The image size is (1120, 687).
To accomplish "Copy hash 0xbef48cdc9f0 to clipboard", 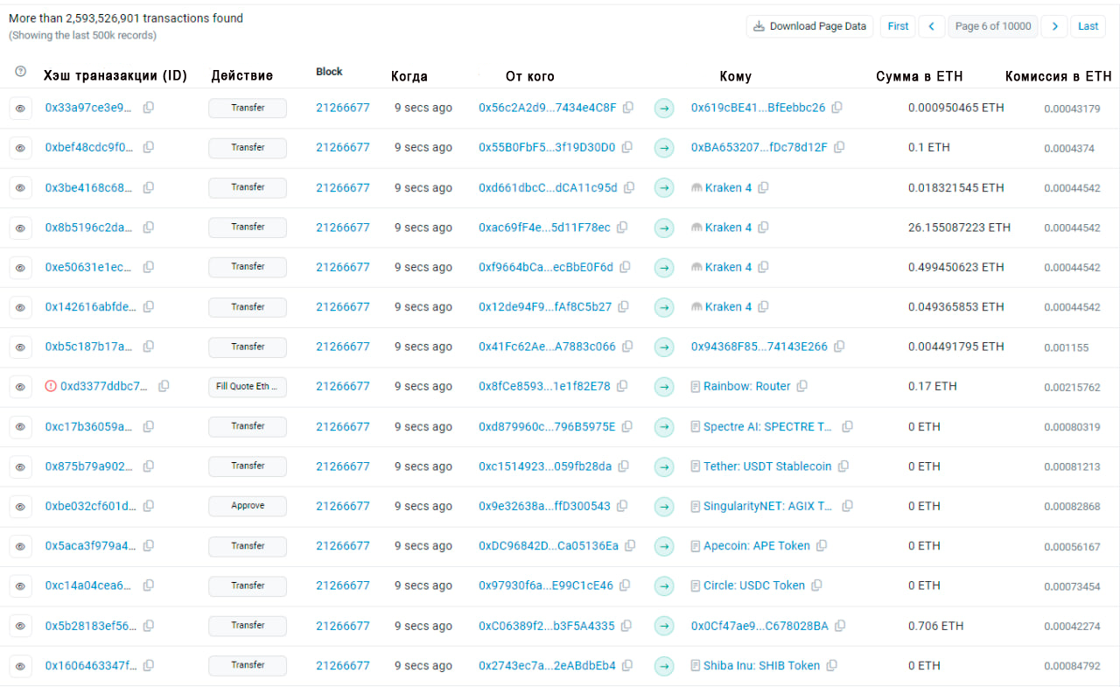I will (x=149, y=147).
